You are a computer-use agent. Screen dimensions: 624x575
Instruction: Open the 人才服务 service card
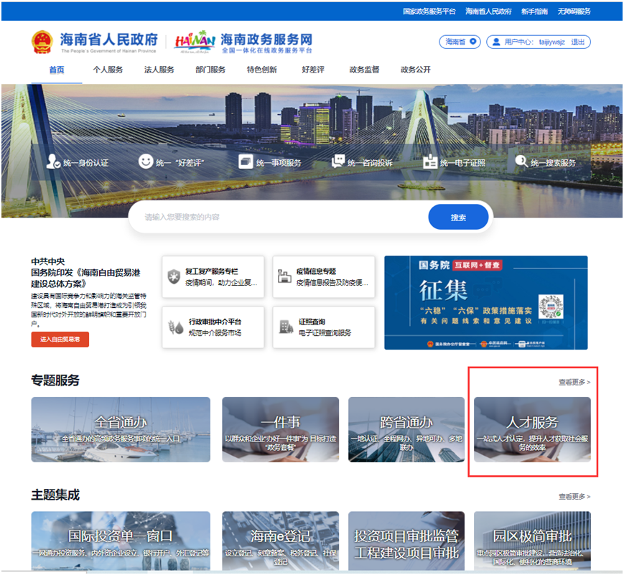click(x=532, y=429)
